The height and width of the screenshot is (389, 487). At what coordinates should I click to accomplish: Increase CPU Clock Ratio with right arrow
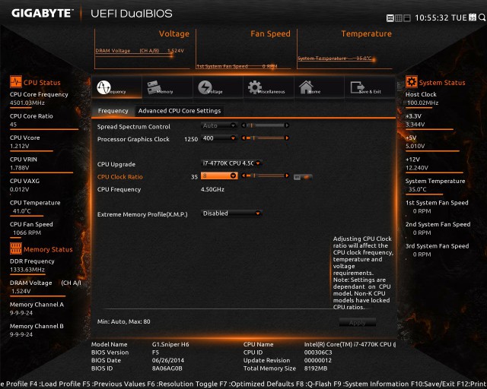point(287,176)
